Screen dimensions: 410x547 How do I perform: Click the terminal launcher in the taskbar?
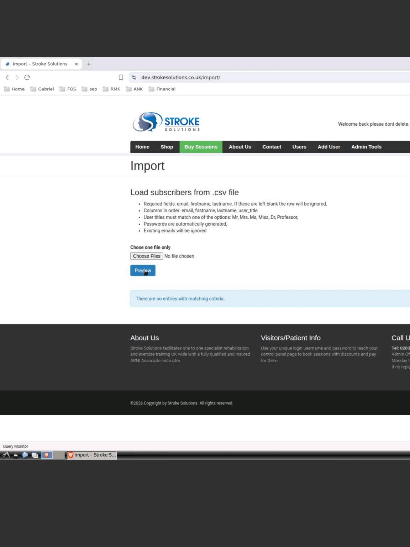click(16, 455)
